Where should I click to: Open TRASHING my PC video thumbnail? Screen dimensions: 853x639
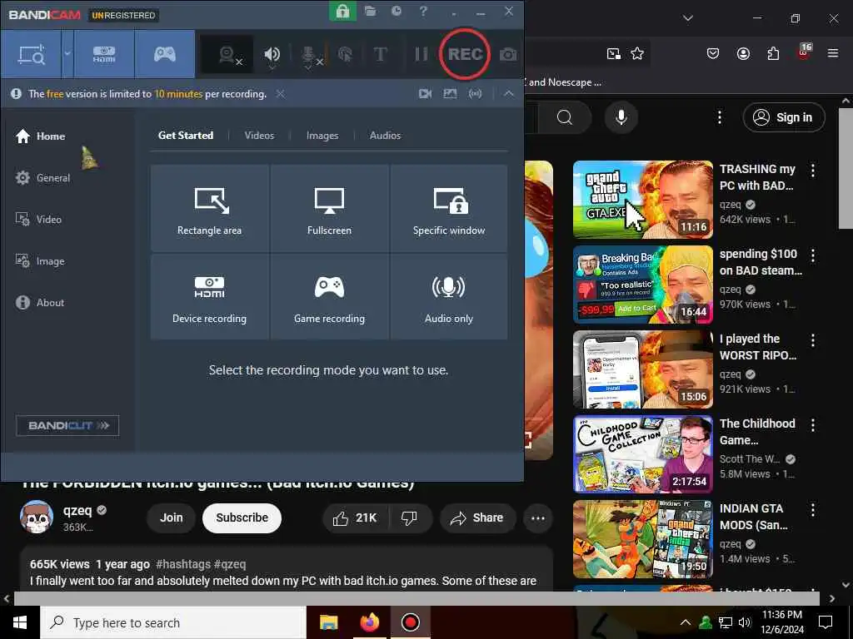coord(643,200)
